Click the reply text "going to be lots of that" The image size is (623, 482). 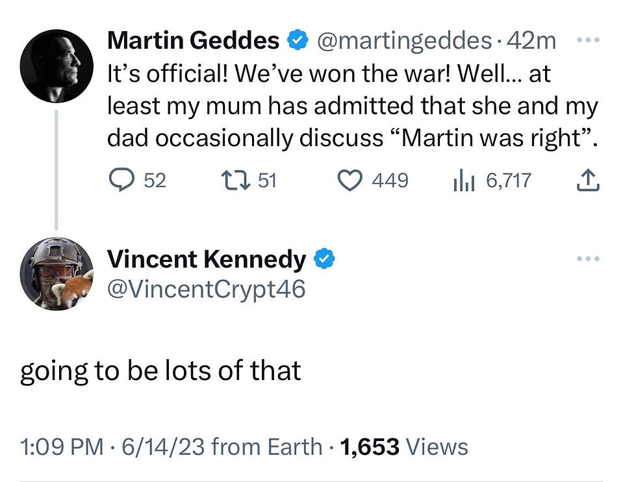pyautogui.click(x=160, y=371)
